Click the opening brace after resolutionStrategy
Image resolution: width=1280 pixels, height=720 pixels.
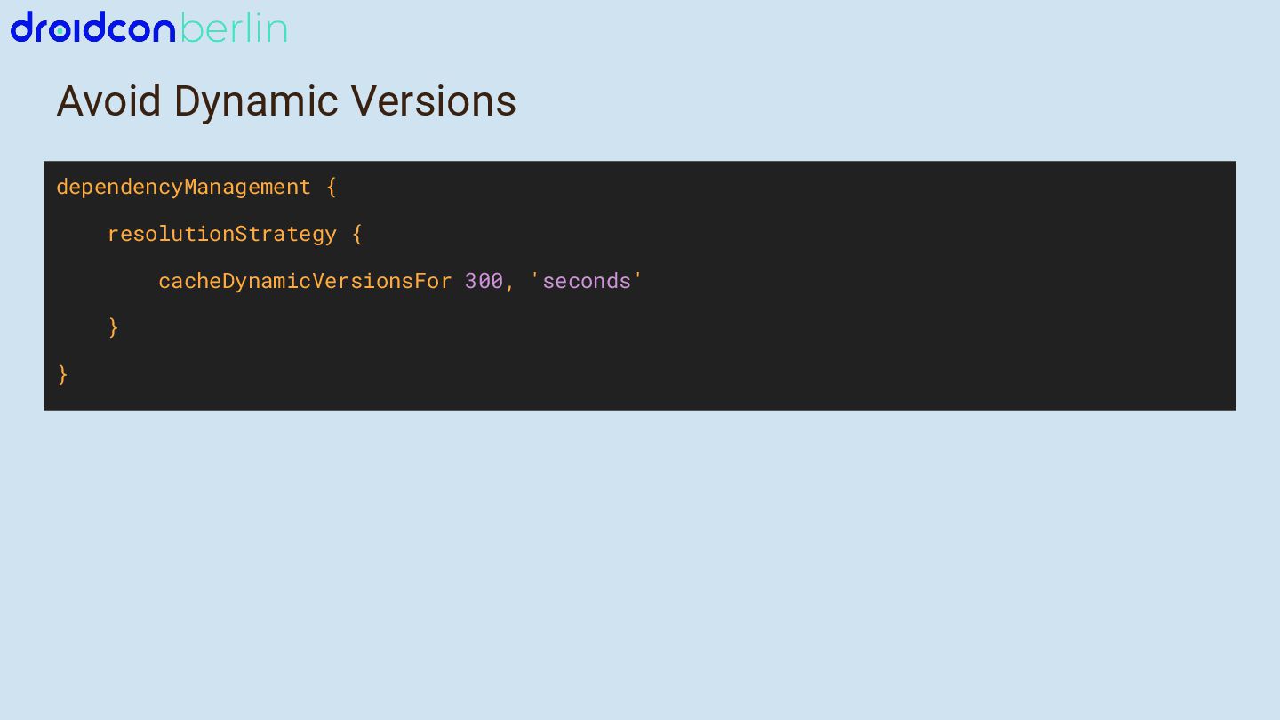click(x=357, y=234)
